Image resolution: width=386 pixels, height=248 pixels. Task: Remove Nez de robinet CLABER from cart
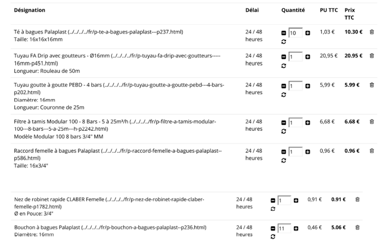click(x=357, y=200)
